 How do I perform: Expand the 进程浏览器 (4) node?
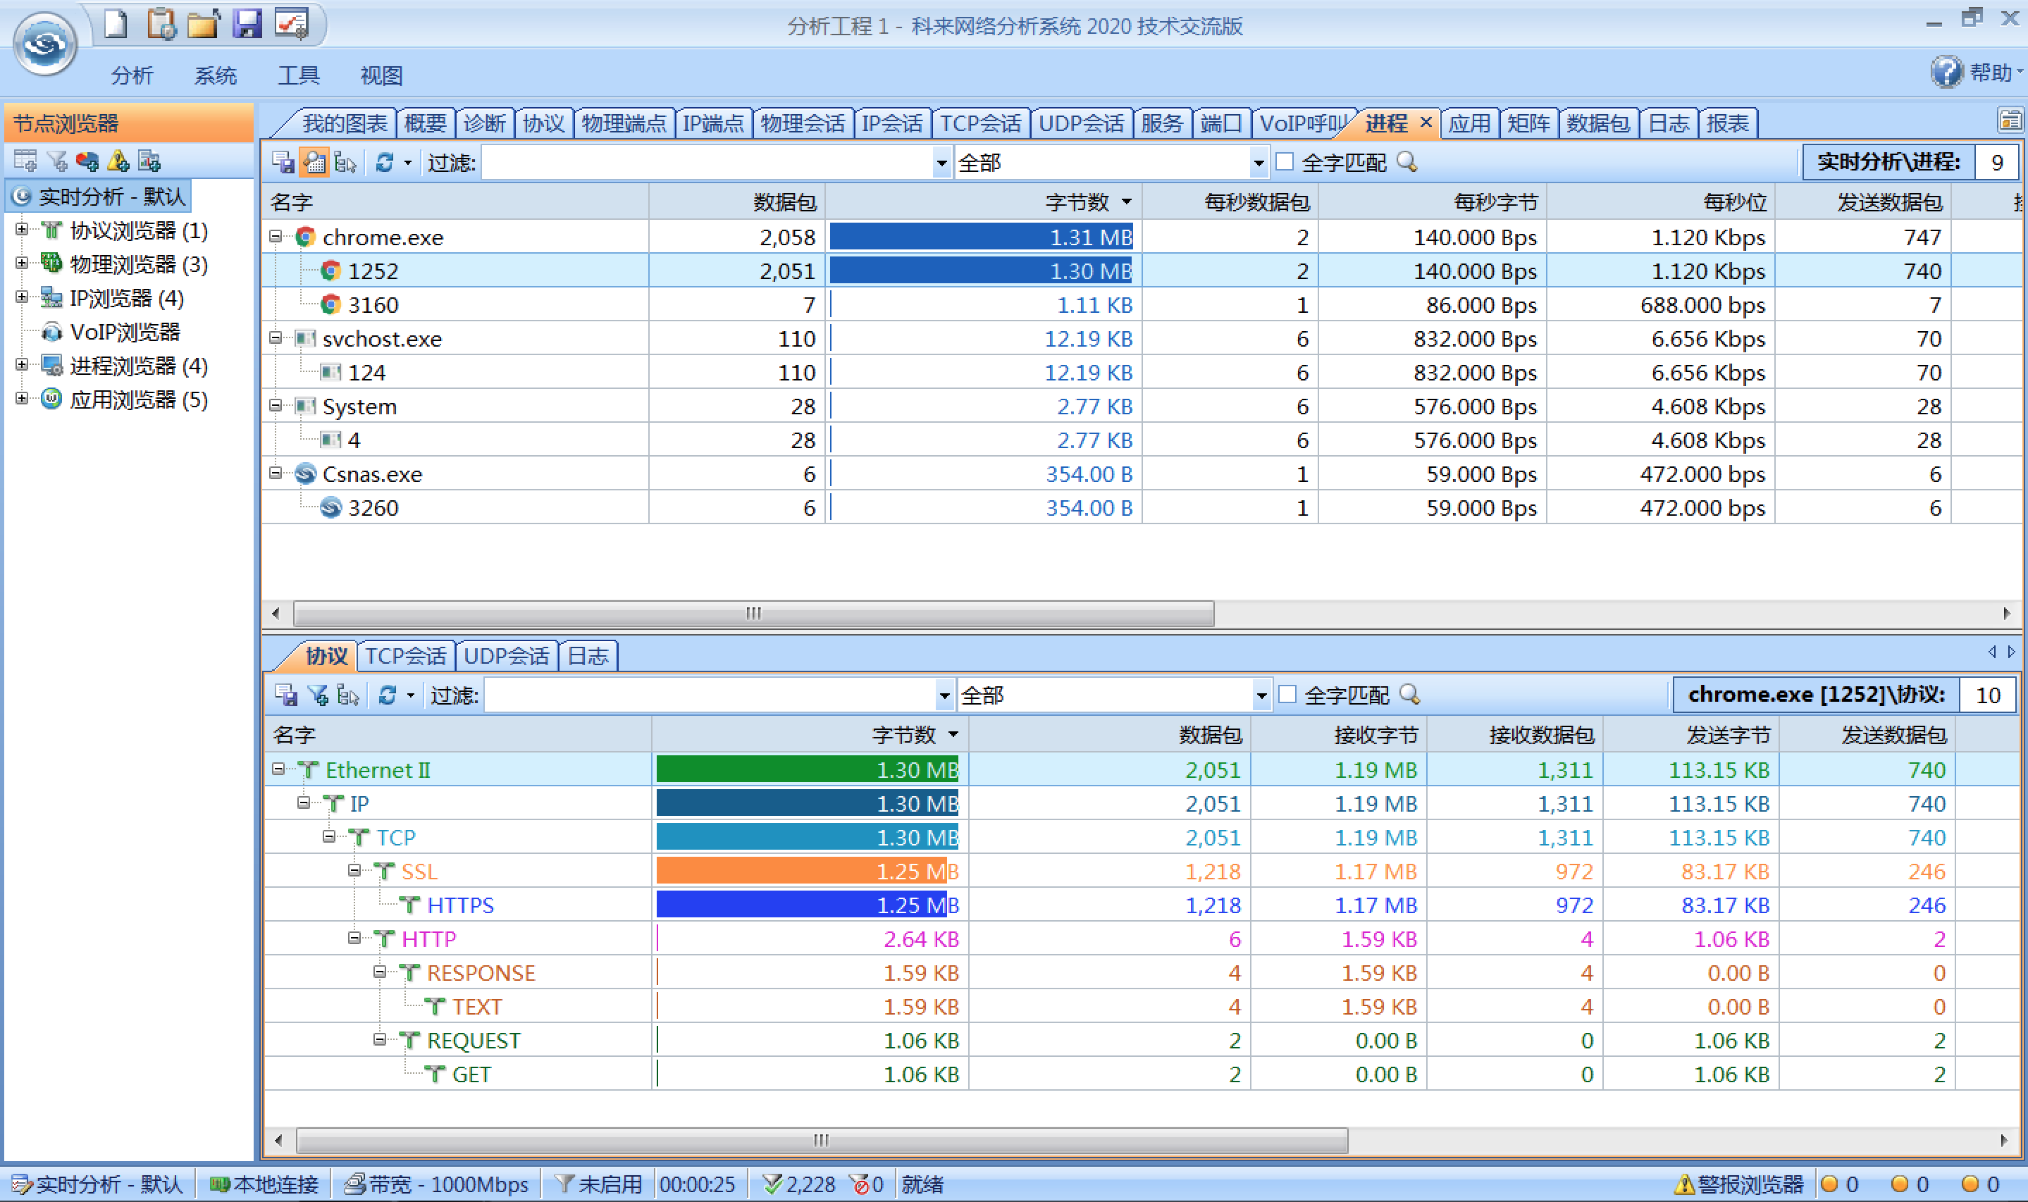[22, 365]
